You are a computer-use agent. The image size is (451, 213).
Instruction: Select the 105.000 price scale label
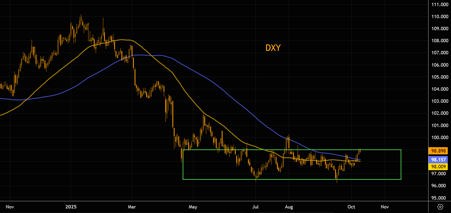[x=440, y=77]
